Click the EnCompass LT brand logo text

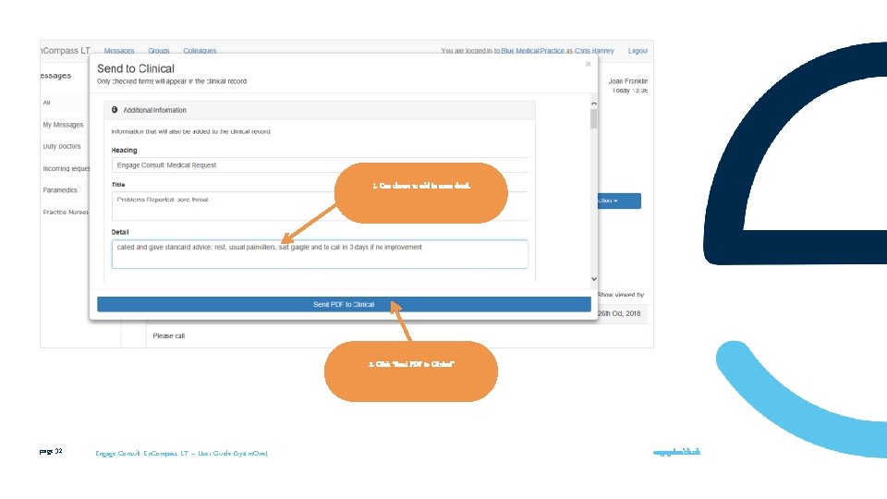point(65,50)
